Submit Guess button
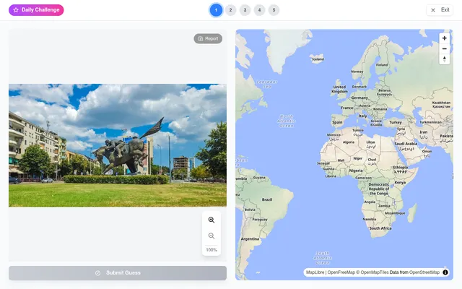This screenshot has height=289, width=462. pos(118,273)
